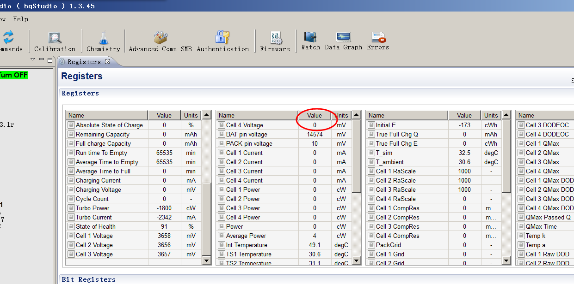
Task: Click lock icon beside Cell 3 DODEOC
Action: (521, 125)
